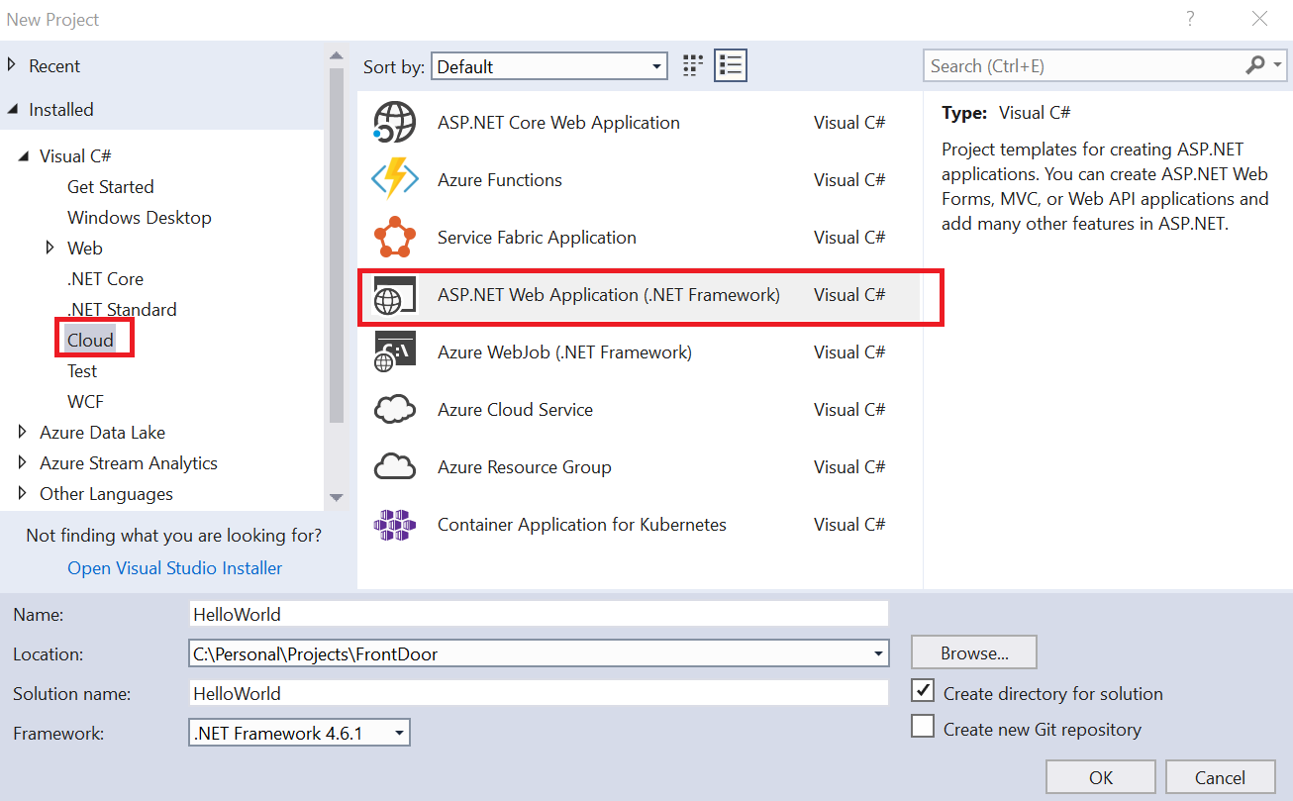Open the search options dropdown arrow

point(1276,65)
